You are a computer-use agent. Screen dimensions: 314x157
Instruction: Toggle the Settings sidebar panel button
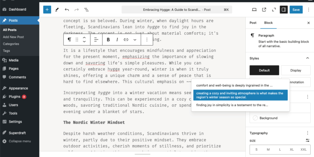[x=283, y=10]
